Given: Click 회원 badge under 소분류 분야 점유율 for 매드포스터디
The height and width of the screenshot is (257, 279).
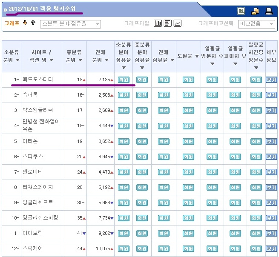Looking at the screenshot, I should click(124, 80).
